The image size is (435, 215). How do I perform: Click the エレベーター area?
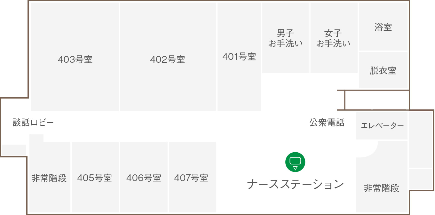point(382,125)
